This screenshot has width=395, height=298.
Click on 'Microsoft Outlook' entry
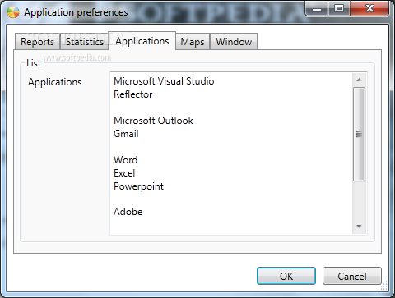point(153,121)
